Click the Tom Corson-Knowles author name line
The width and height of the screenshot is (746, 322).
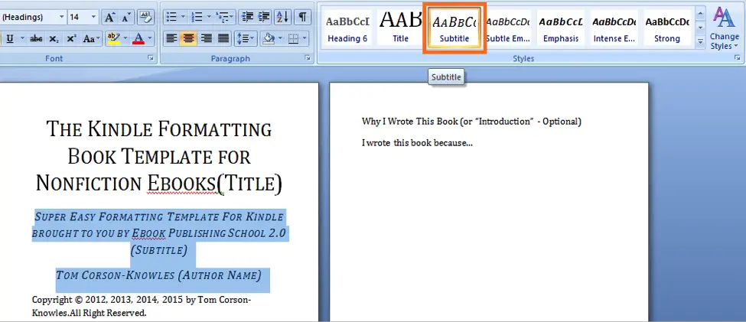pos(158,275)
